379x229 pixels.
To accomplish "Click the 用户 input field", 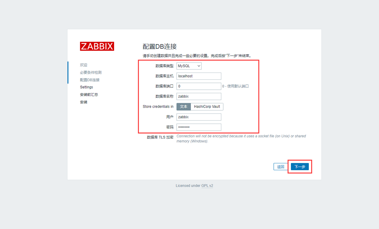I will pyautogui.click(x=198, y=117).
